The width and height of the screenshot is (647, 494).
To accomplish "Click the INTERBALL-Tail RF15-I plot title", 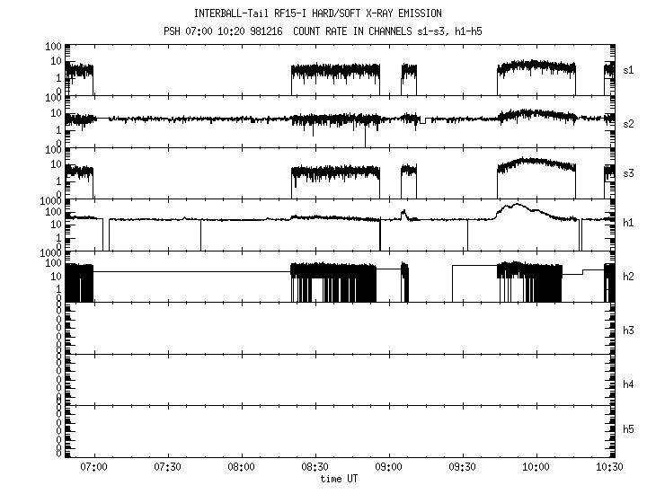I will coord(330,13).
